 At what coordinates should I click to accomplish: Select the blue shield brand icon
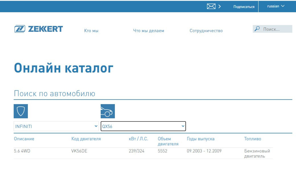[20, 111]
